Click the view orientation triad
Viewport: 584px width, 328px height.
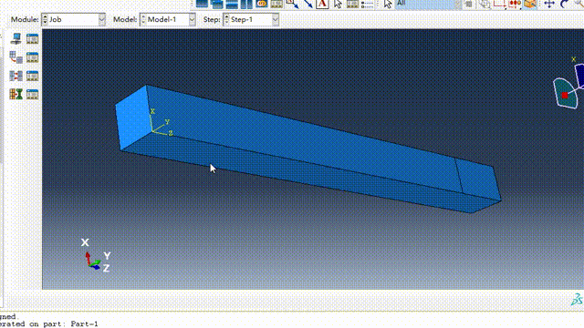coord(96,256)
